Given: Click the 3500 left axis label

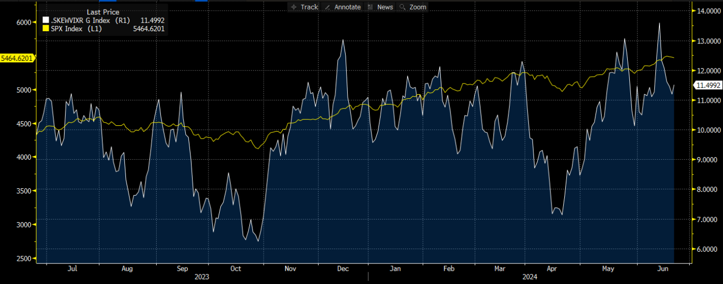Looking at the screenshot, I should [x=24, y=191].
